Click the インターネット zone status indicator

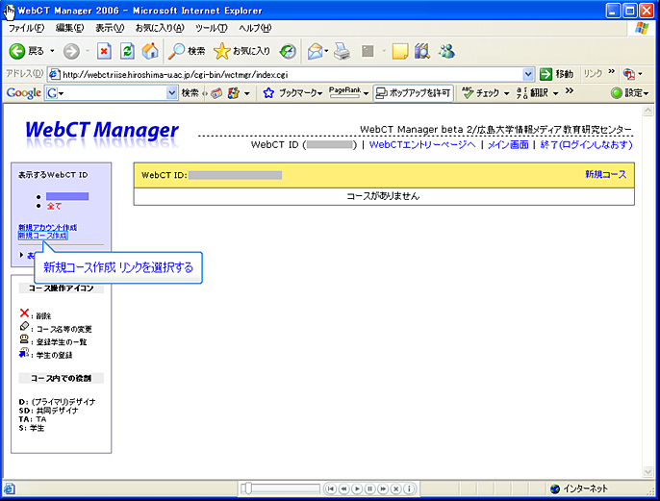[579, 488]
